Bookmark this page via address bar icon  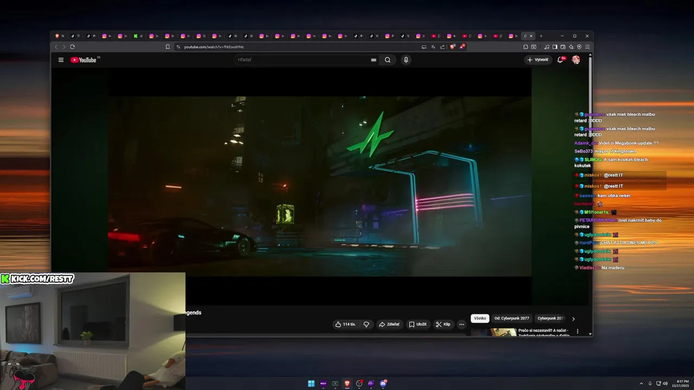168,47
